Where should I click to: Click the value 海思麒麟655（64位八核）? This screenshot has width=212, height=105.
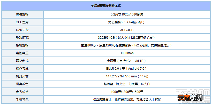(x=127, y=22)
